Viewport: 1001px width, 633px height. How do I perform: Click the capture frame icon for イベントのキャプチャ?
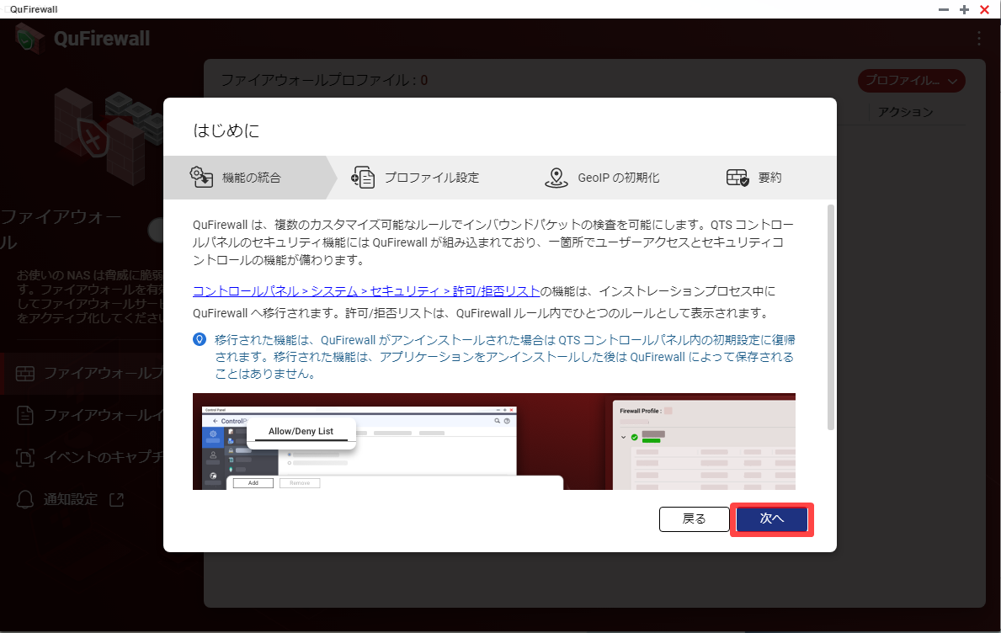(x=25, y=458)
